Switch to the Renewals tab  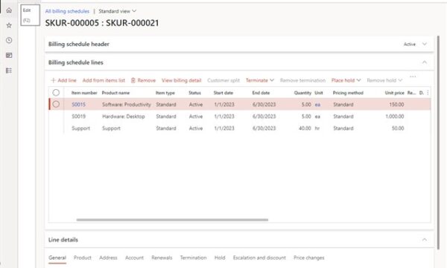click(162, 258)
